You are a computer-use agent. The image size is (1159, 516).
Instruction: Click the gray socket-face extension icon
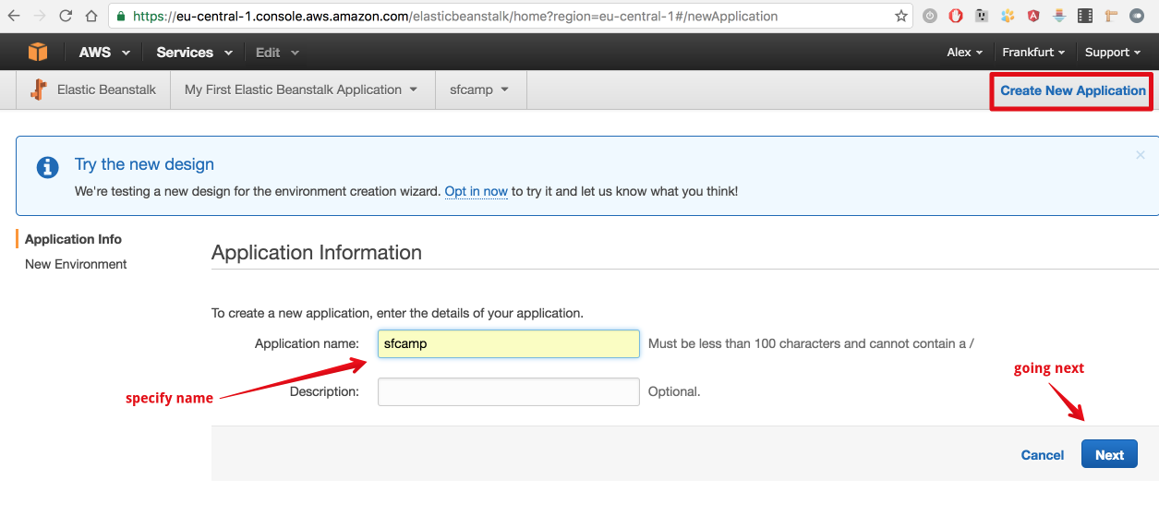pos(982,16)
